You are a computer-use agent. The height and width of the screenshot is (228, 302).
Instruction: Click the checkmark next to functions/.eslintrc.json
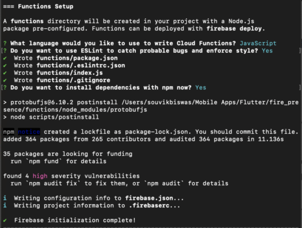point(5,65)
